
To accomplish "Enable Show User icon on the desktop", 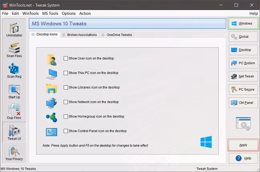I will [66, 58].
